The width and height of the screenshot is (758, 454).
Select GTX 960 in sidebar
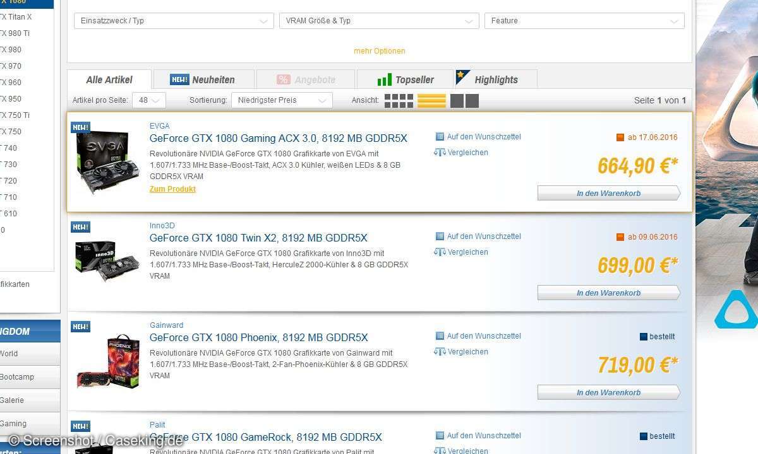pos(11,83)
